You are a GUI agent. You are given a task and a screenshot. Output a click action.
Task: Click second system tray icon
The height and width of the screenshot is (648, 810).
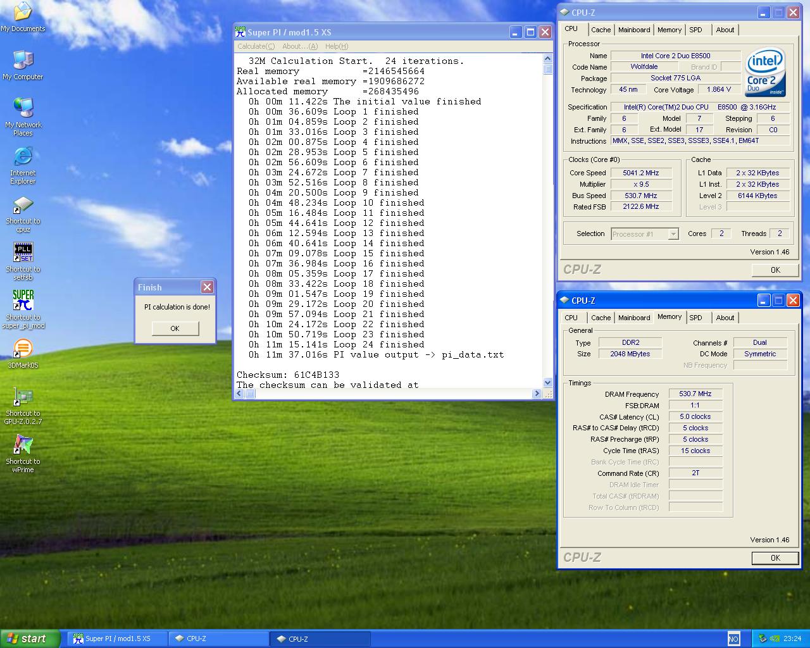click(x=775, y=639)
